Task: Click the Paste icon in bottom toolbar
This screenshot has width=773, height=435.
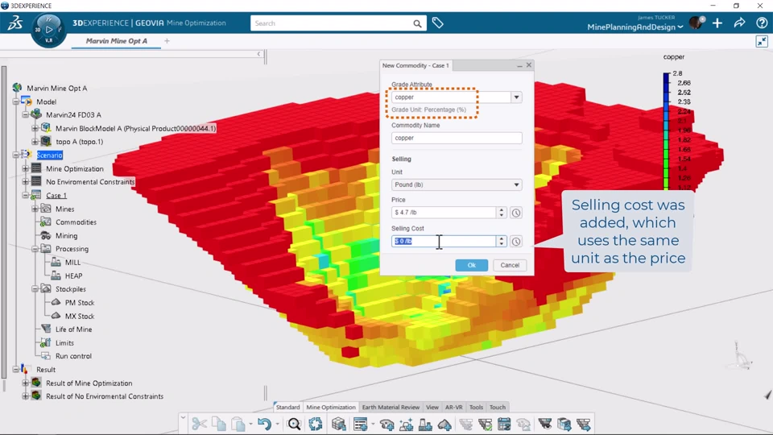Action: pyautogui.click(x=238, y=424)
